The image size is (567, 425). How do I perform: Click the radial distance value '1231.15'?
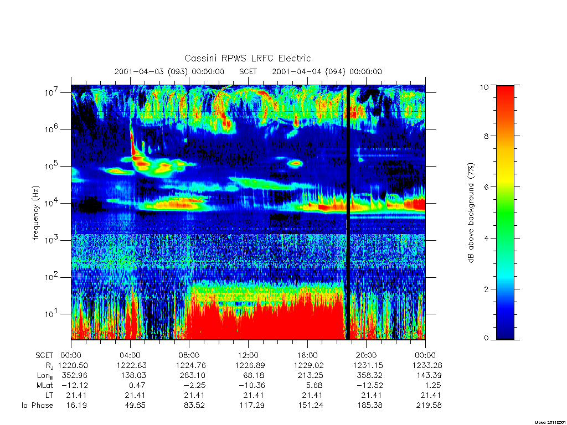click(368, 365)
